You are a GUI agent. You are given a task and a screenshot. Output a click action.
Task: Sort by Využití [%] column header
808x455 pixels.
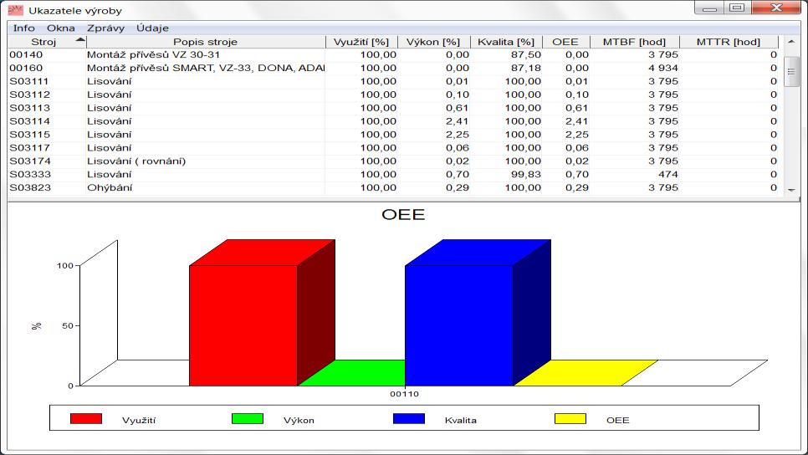tap(361, 42)
